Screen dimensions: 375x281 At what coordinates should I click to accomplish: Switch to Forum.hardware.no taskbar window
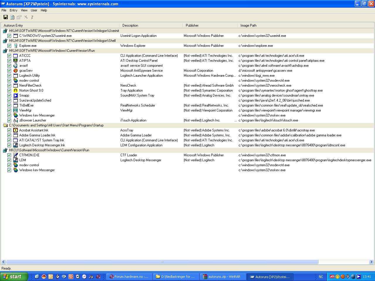pos(129,277)
